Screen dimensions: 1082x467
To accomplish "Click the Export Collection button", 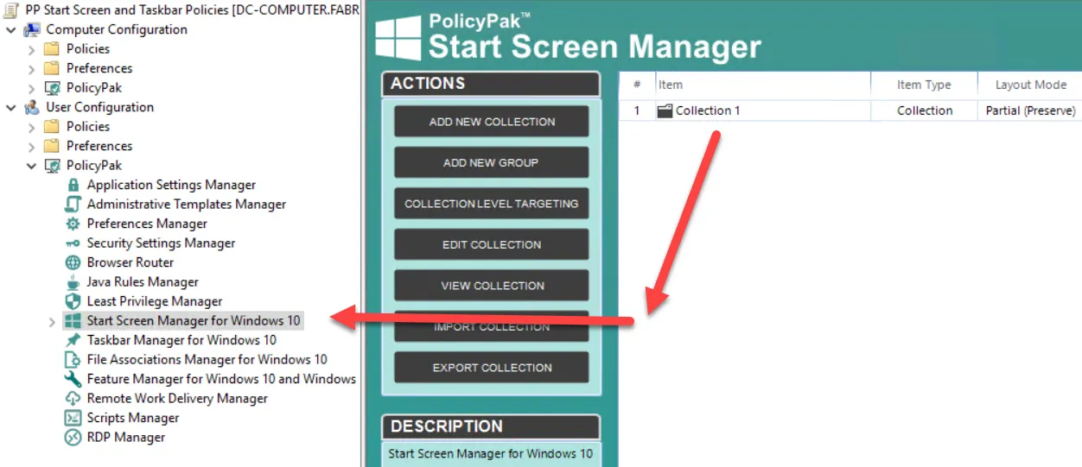I will [x=492, y=368].
